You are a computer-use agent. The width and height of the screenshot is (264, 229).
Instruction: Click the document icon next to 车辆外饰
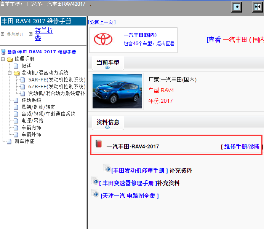[16, 135]
